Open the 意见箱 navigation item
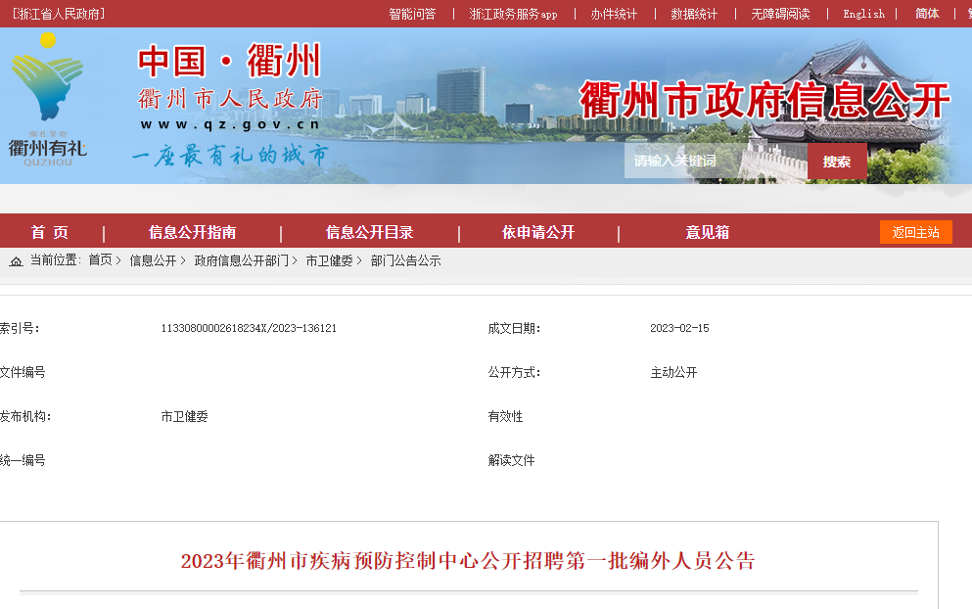This screenshot has width=972, height=609. (707, 233)
